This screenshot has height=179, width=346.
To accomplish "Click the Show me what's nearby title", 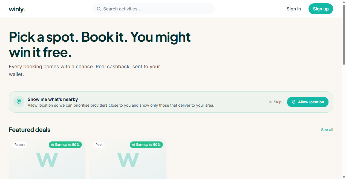I will (53, 99).
